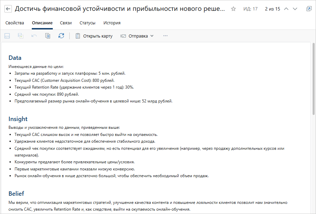Screen dimensions: 316x214
Task: Click the Copy documents icon
Action: pos(48,36)
